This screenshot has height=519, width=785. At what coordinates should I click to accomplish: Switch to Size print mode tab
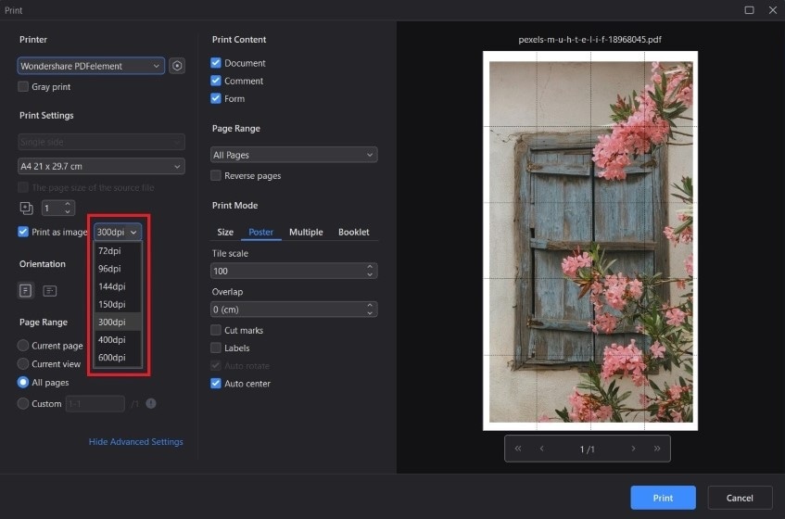click(225, 233)
